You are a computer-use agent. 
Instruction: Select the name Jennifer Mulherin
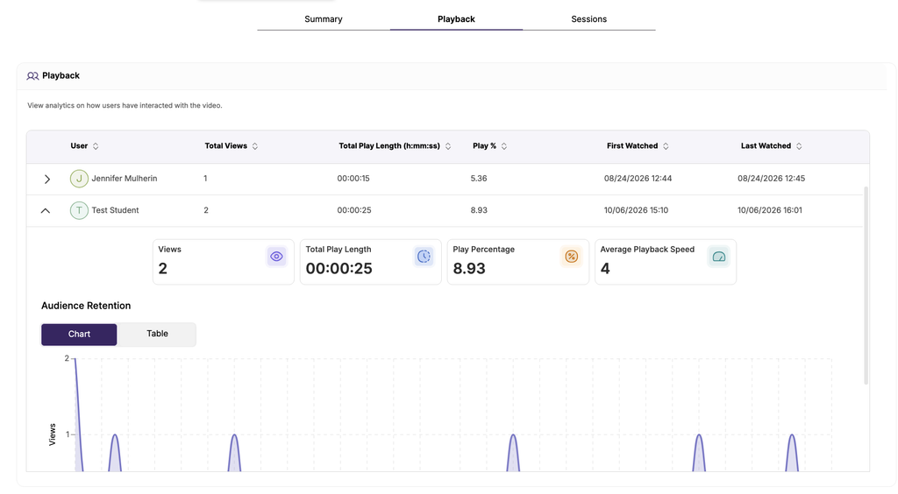[x=125, y=179]
